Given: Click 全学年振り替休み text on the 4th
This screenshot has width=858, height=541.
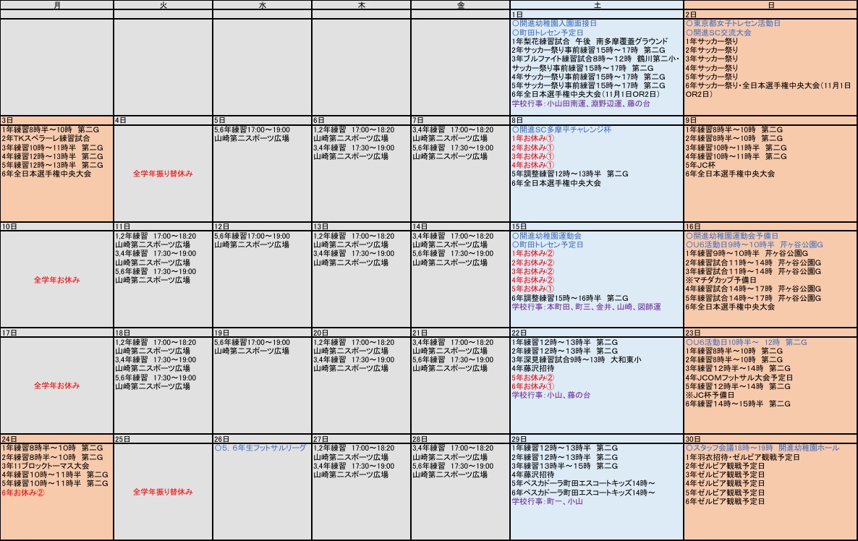Looking at the screenshot, I should point(163,174).
